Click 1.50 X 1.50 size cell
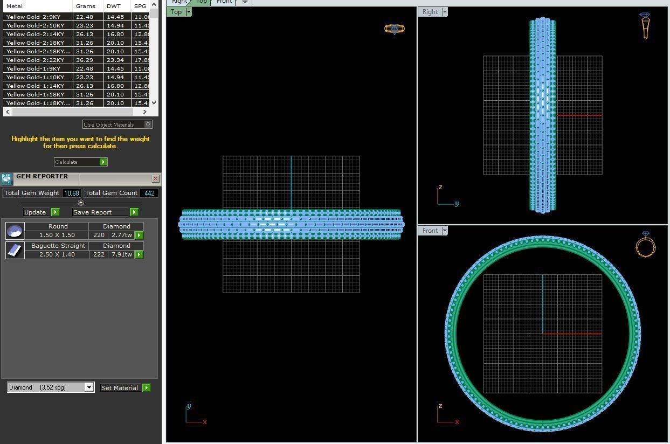The width and height of the screenshot is (670, 444). tap(57, 235)
